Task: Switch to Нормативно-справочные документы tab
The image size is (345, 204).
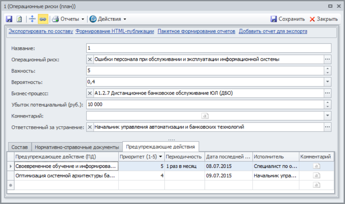Action: click(x=77, y=147)
